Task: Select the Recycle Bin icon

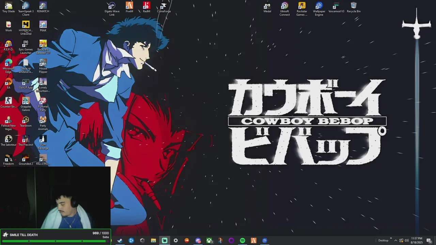Action: click(x=354, y=7)
